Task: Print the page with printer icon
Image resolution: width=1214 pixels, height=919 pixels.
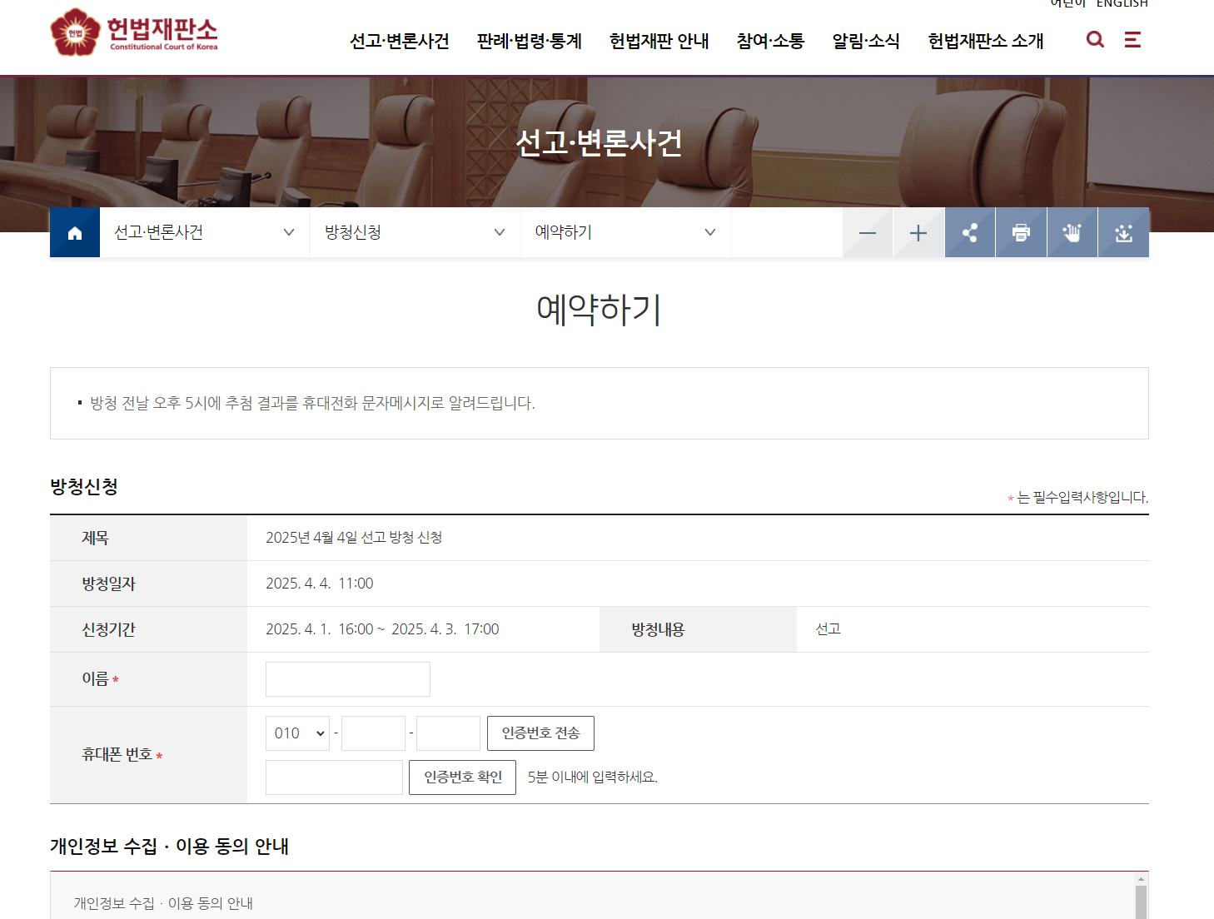Action: tap(1021, 233)
